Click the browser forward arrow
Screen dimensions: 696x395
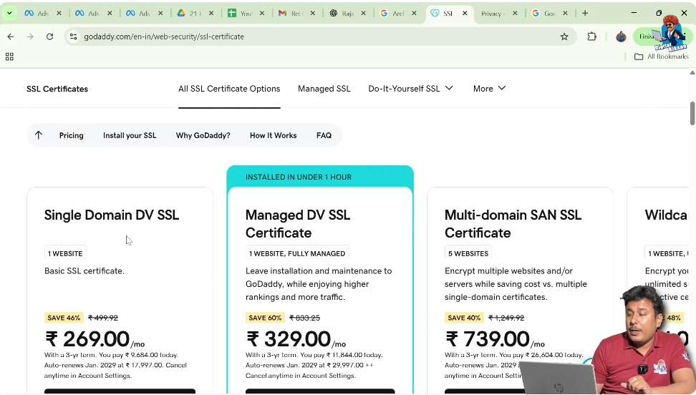click(x=30, y=36)
